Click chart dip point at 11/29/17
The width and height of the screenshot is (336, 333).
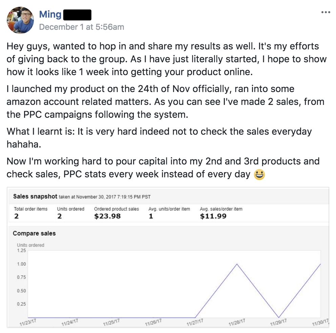click(279, 317)
